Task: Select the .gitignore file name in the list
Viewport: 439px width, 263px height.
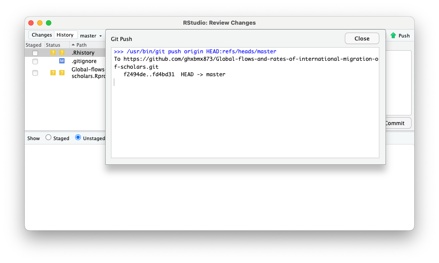Action: [x=84, y=61]
